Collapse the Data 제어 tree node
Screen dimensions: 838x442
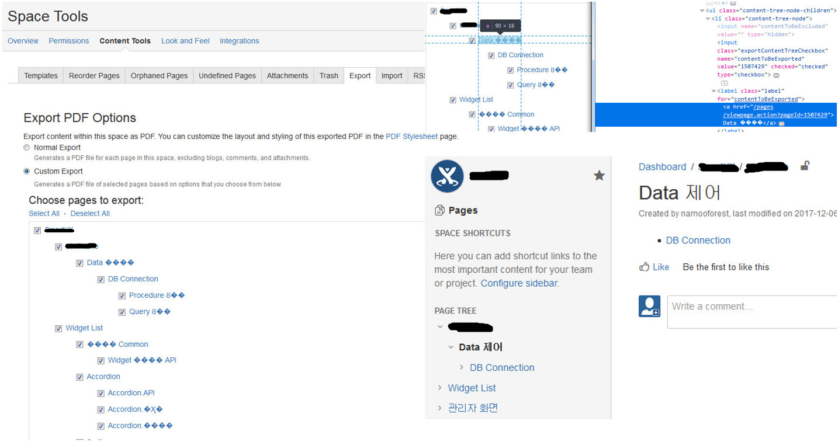pyautogui.click(x=451, y=347)
